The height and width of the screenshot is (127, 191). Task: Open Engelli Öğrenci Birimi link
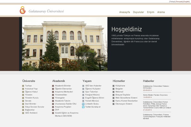[95, 98]
